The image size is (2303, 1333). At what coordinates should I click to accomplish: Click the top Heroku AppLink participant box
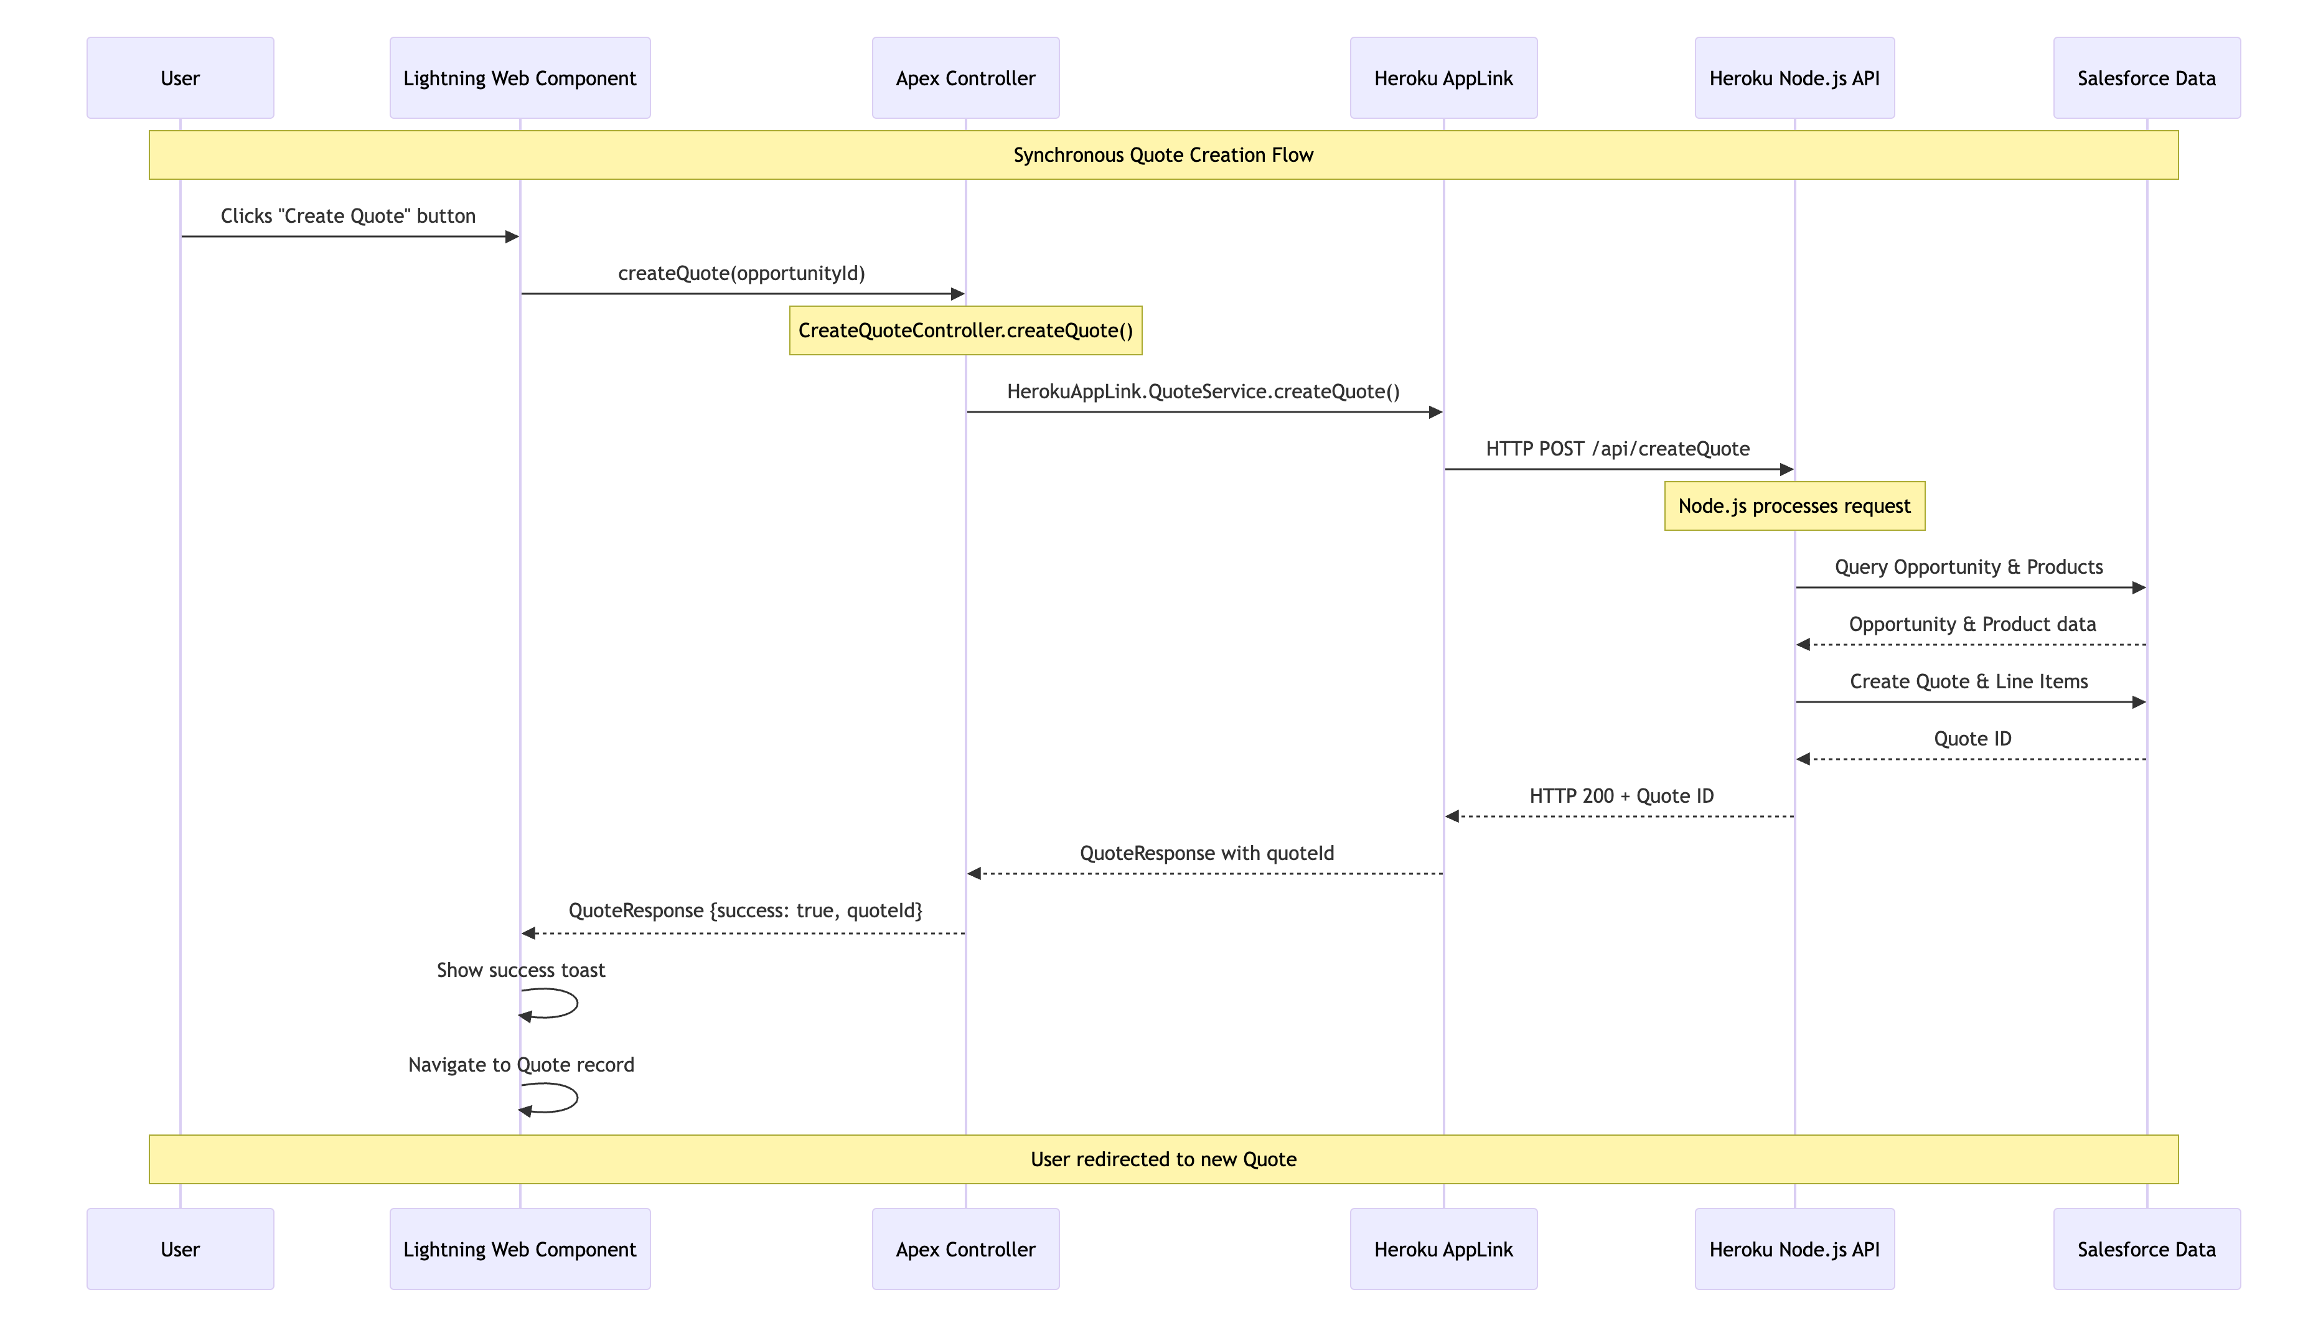pyautogui.click(x=1443, y=78)
